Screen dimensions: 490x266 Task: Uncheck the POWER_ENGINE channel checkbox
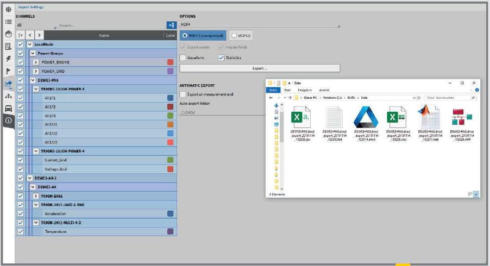[x=21, y=62]
